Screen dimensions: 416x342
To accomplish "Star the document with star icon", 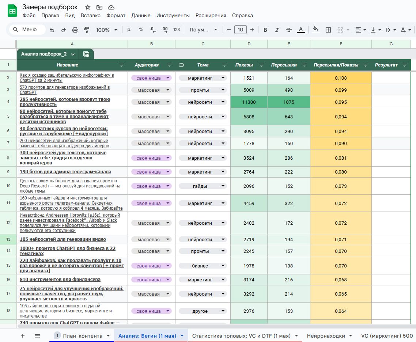I will [88, 7].
